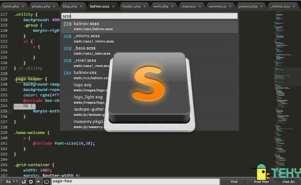Close the .htaccess tab
This screenshot has height=185, width=301.
(x=200, y=6)
